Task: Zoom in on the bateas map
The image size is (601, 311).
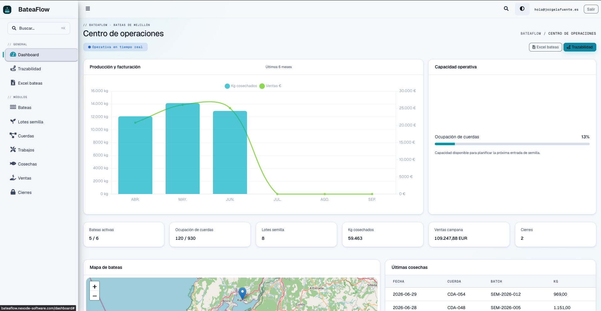Action: 95,286
